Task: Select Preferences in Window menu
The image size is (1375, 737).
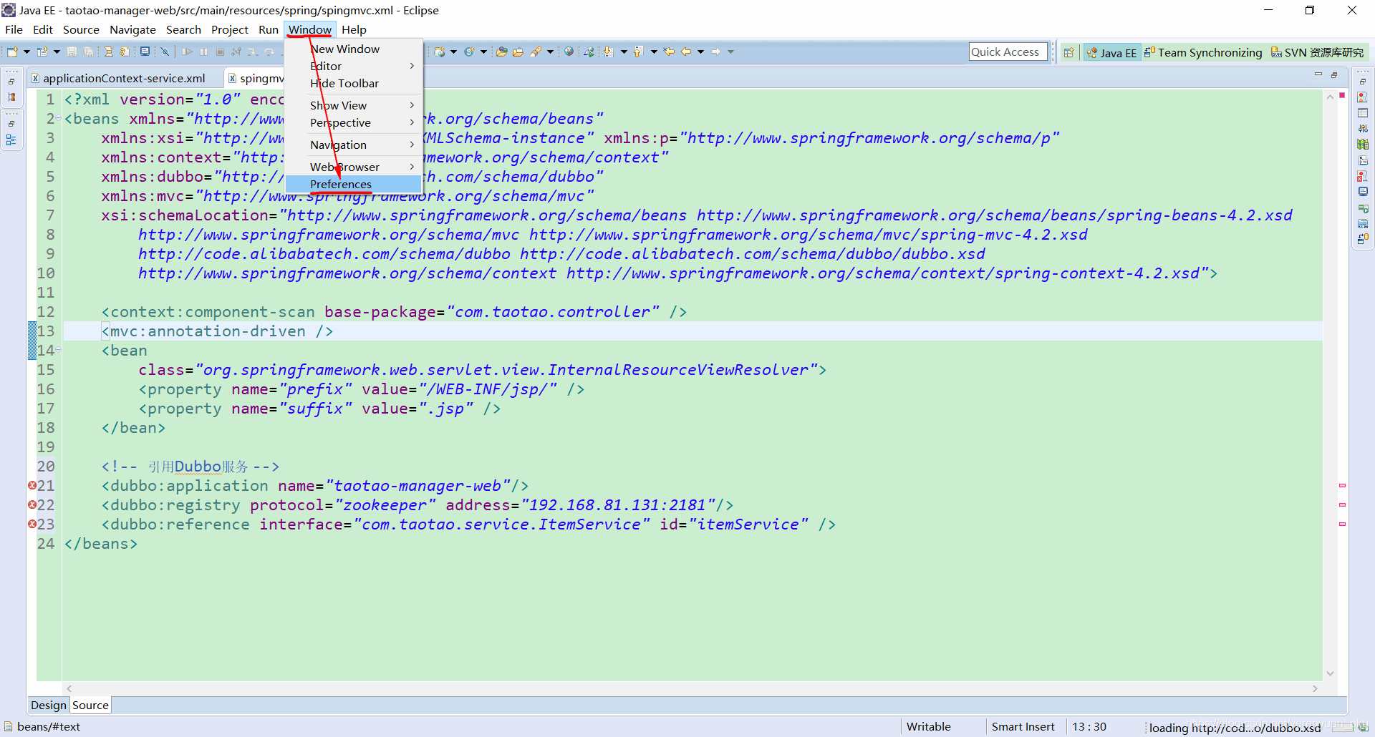Action: pos(354,184)
